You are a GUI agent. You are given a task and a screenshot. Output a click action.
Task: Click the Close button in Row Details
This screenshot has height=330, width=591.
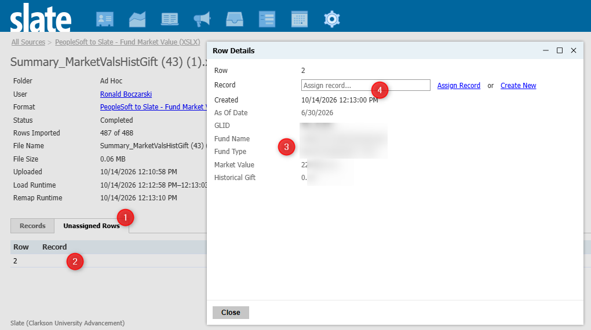click(231, 312)
